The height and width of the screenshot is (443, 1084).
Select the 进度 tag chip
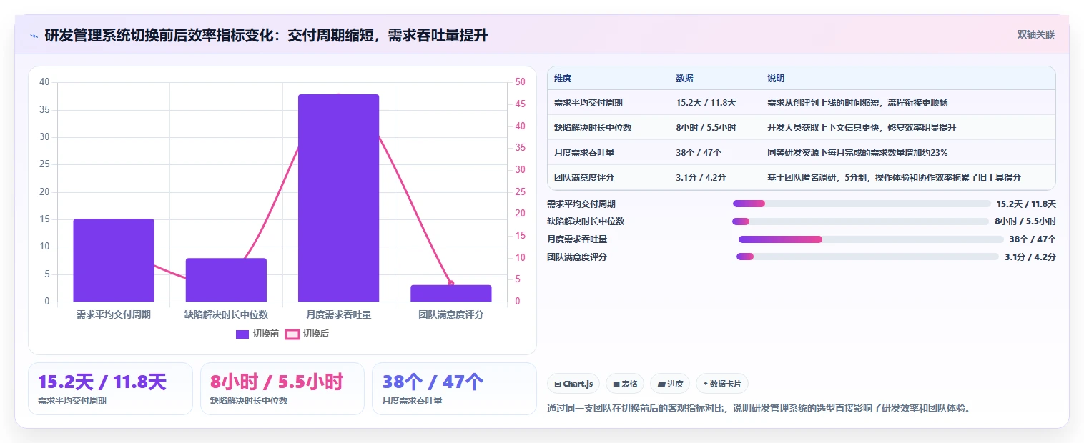pyautogui.click(x=671, y=384)
